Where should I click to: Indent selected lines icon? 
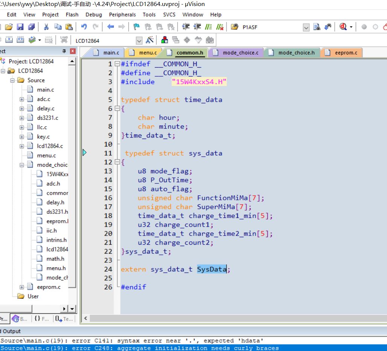click(186, 27)
